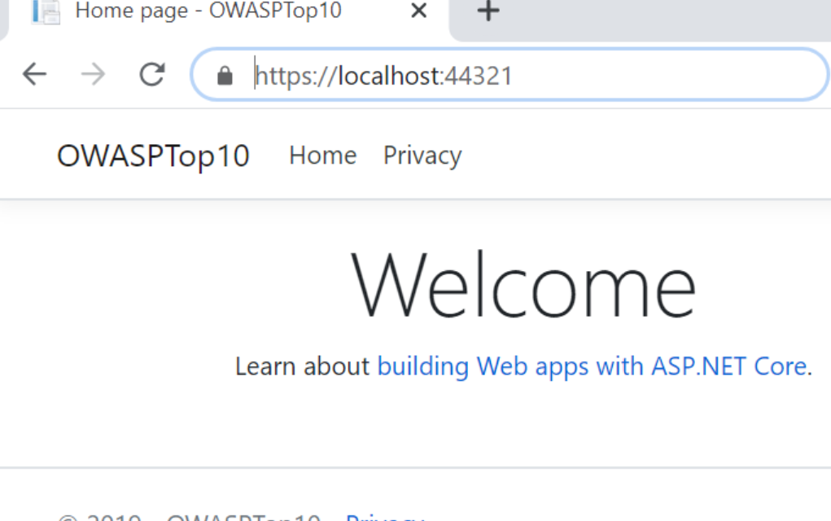This screenshot has width=831, height=521.
Task: Select the Home page - OWASPTop10 tab title
Action: coord(208,11)
